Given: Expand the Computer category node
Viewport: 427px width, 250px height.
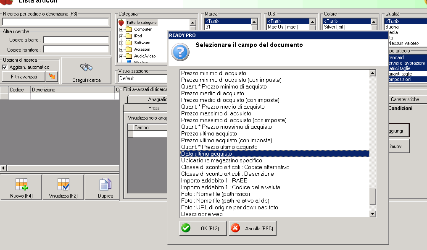Looking at the screenshot, I should point(121,29).
